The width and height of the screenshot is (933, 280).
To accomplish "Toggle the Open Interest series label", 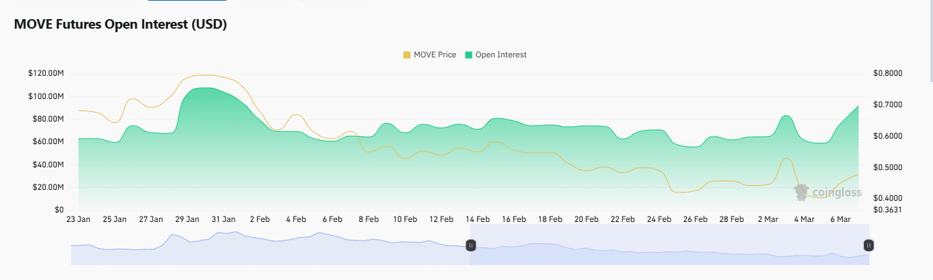I will point(501,55).
